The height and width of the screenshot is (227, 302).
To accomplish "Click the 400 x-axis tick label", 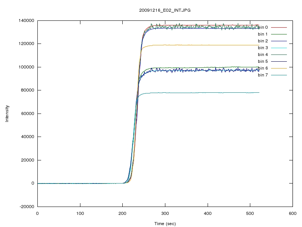I will click(x=208, y=213).
